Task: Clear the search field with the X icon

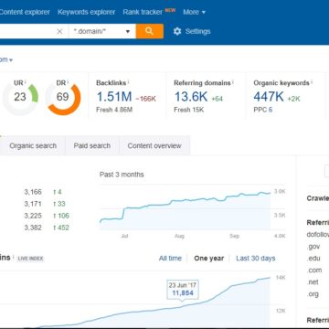Action: [x=59, y=31]
